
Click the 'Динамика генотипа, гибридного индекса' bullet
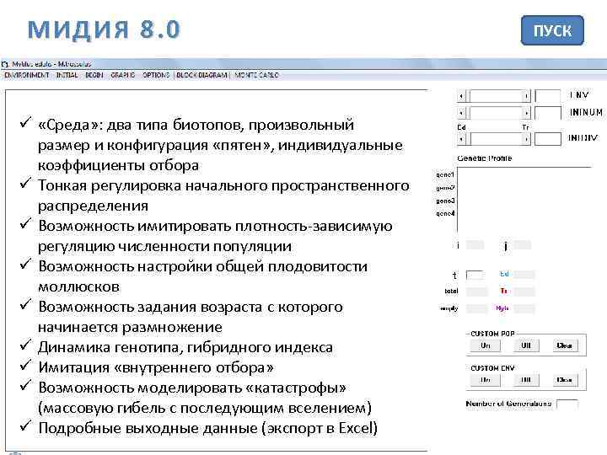click(185, 347)
